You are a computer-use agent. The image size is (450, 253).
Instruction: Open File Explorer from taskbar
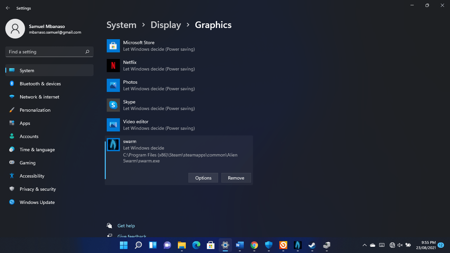182,245
